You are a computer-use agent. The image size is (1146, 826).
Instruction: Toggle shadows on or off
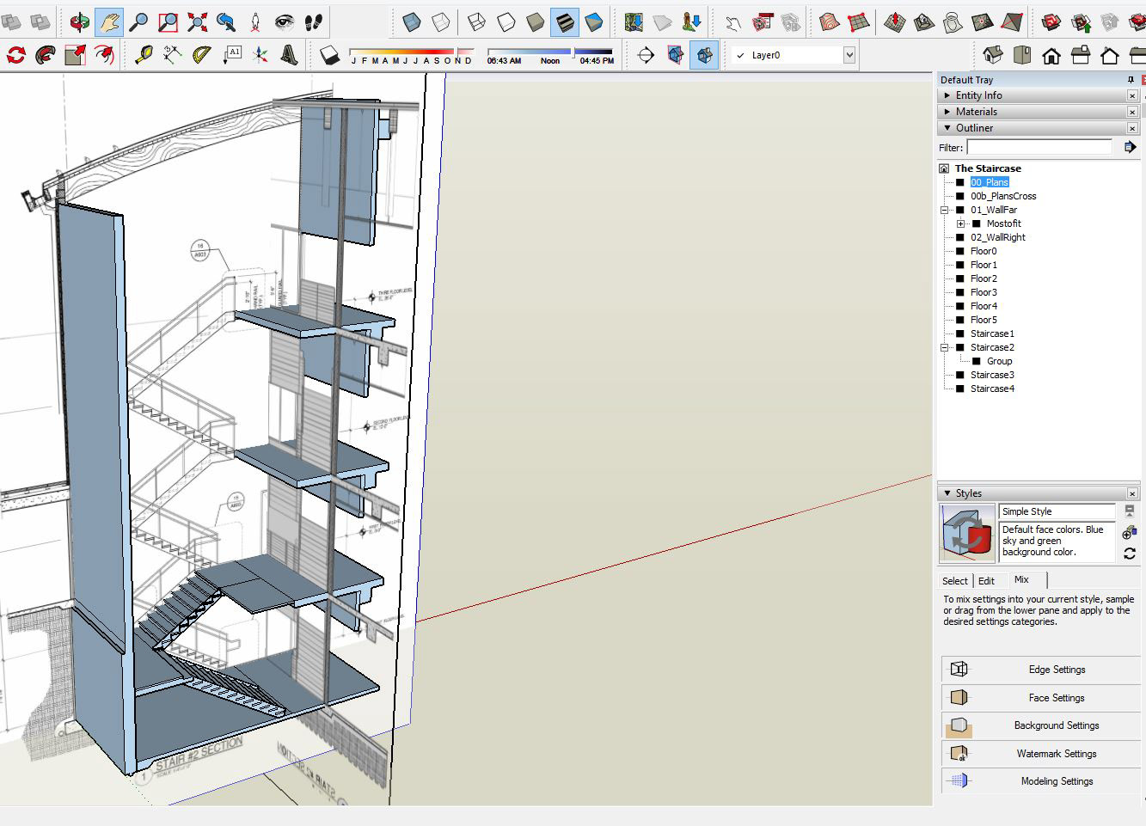pos(329,55)
